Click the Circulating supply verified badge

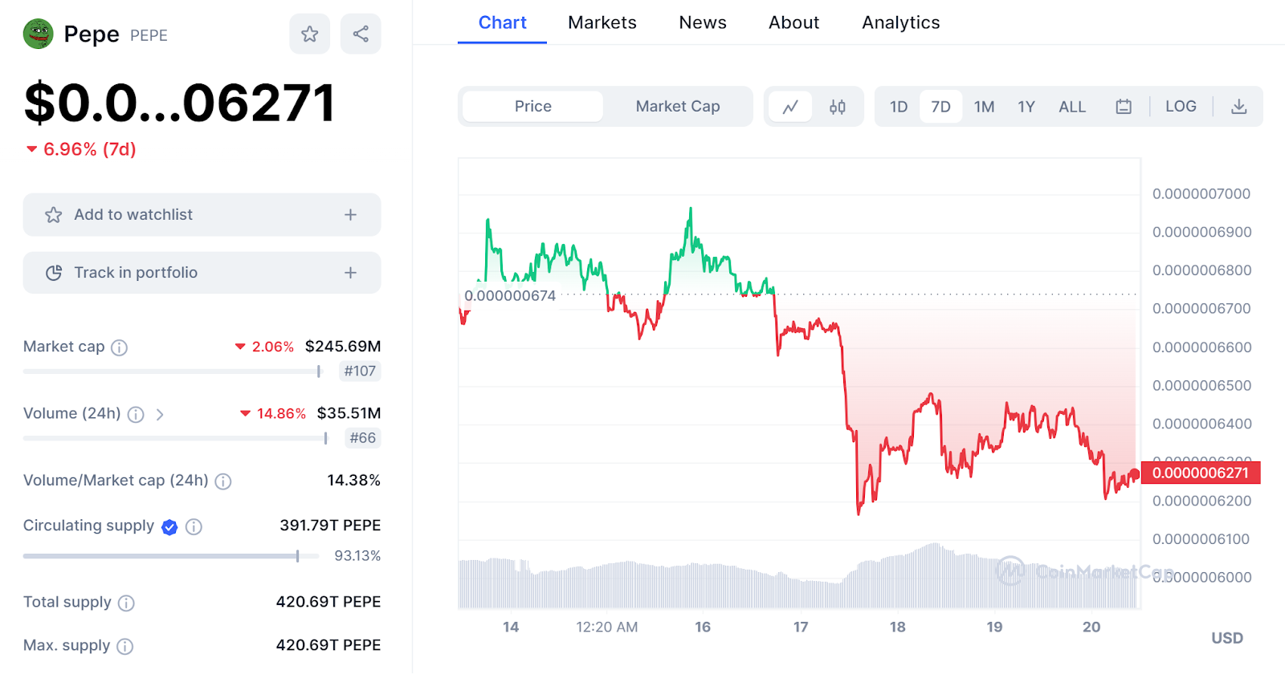(169, 527)
